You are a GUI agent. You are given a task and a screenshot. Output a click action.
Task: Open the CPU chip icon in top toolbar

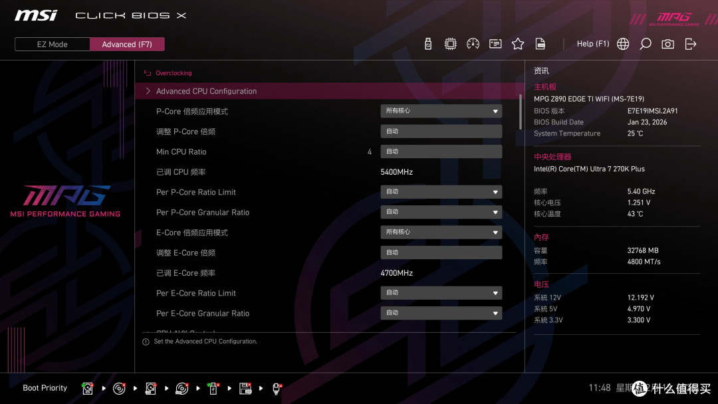pos(450,44)
